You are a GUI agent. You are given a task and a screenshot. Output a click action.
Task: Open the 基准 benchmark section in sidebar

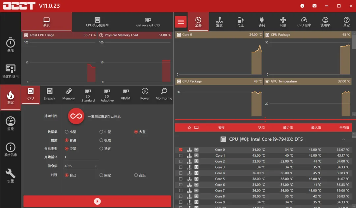(x=10, y=45)
